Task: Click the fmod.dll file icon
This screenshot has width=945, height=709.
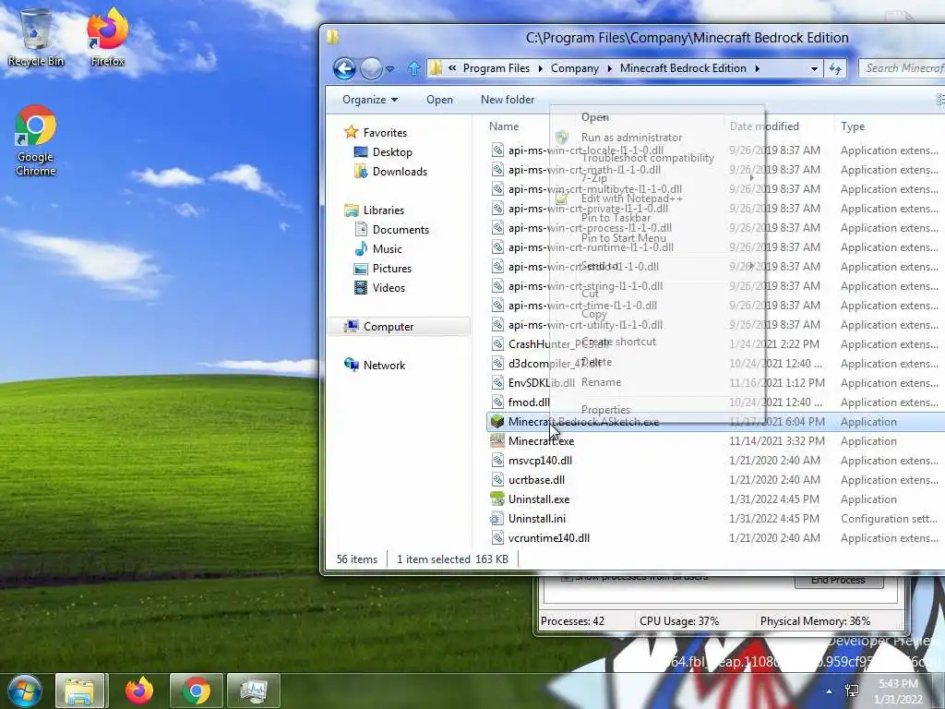Action: pos(497,403)
